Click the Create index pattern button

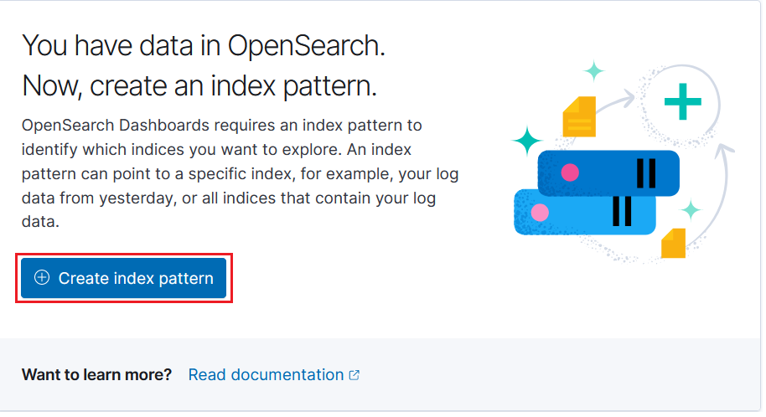point(124,278)
